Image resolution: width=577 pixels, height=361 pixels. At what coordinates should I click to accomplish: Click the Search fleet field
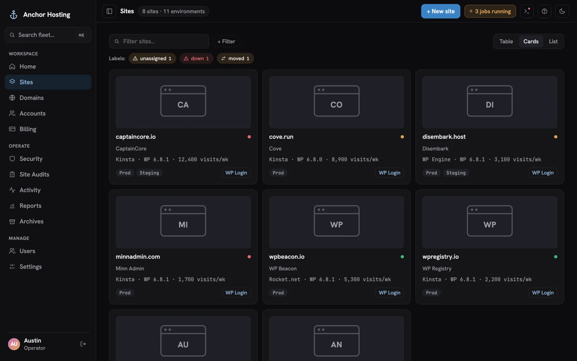(48, 35)
